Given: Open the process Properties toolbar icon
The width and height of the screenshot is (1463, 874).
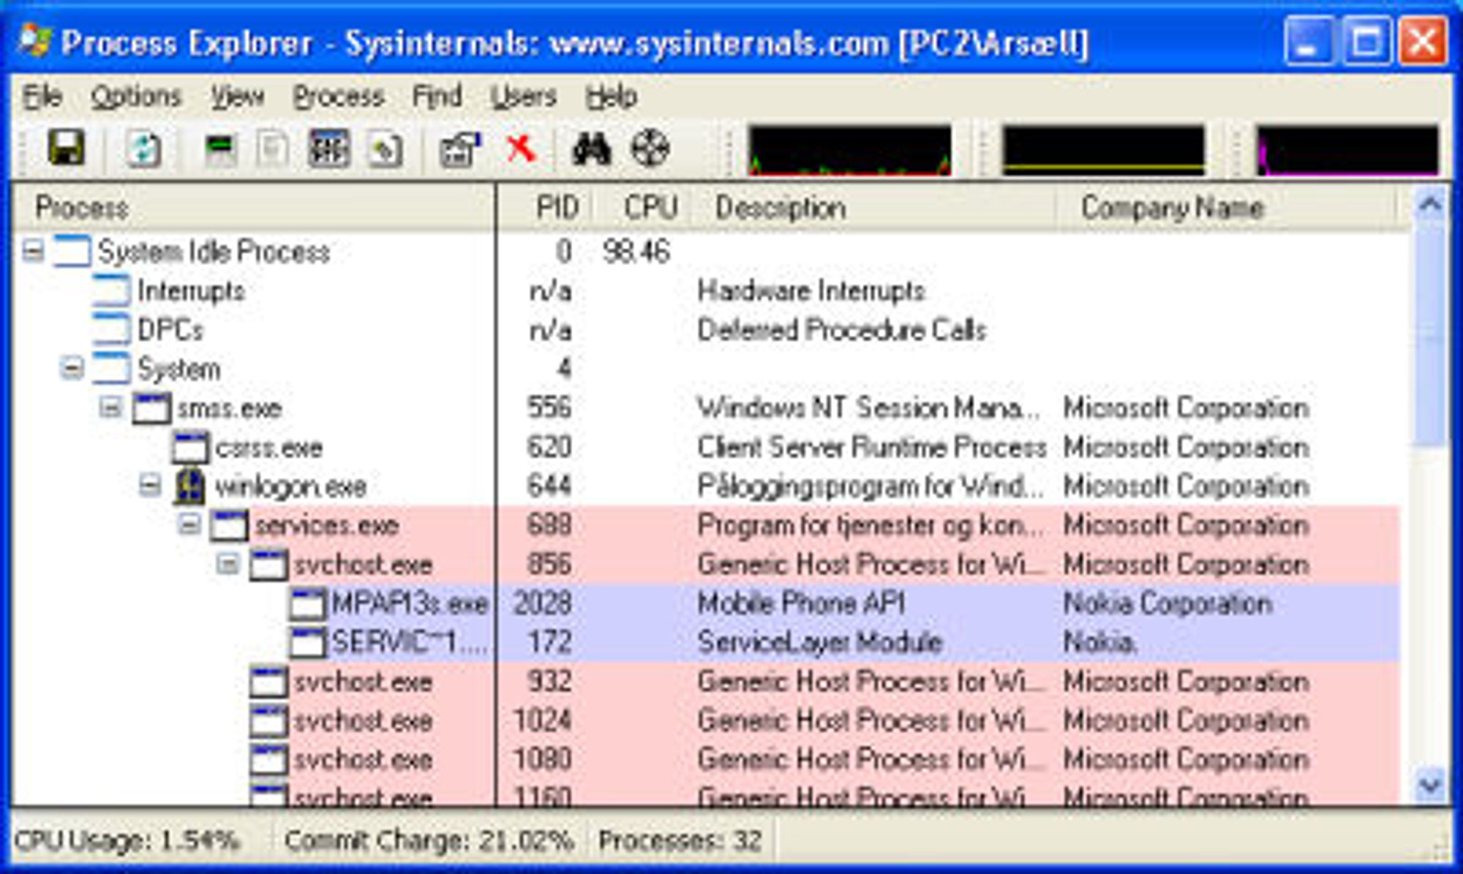Looking at the screenshot, I should point(460,149).
